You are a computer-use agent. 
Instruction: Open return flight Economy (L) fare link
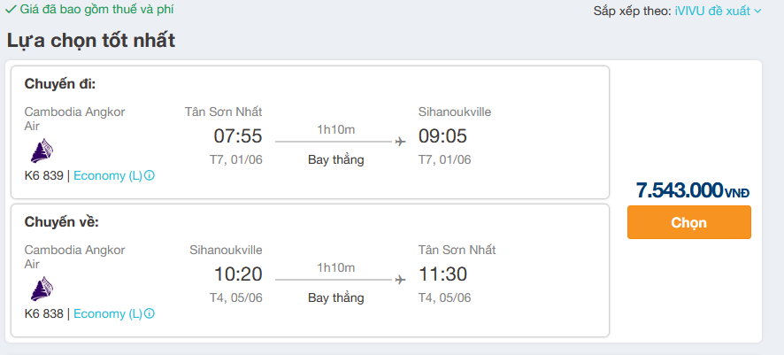click(x=108, y=314)
